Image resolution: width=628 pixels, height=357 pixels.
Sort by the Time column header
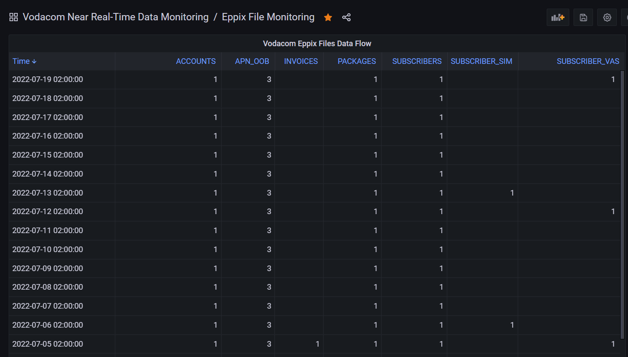(x=25, y=61)
